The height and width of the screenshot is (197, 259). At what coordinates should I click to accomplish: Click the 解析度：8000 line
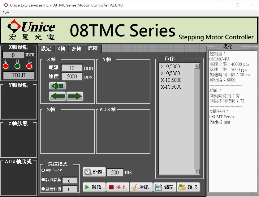point(222,80)
